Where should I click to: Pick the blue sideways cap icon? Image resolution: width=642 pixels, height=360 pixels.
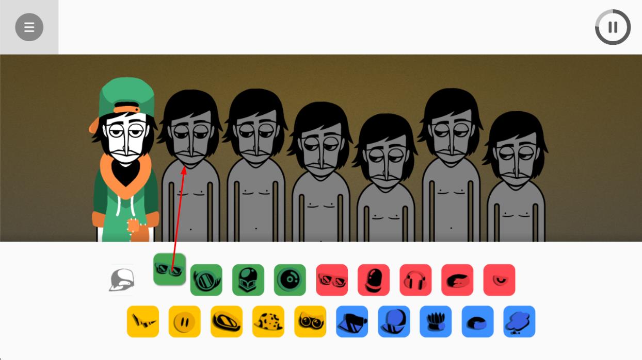click(x=352, y=322)
